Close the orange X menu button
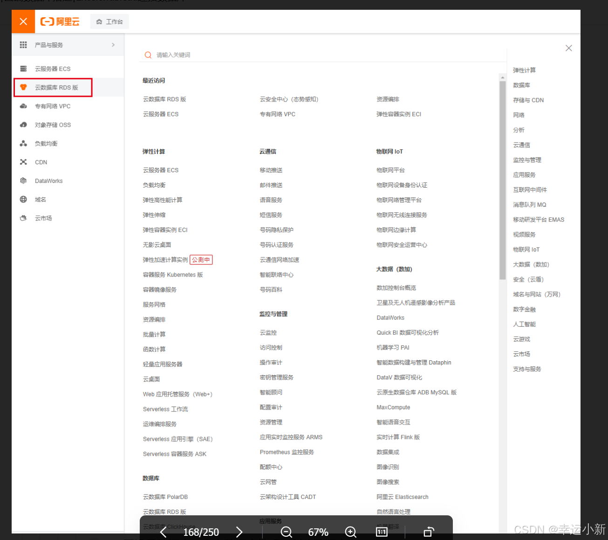Viewport: 608px width, 540px height. click(23, 21)
